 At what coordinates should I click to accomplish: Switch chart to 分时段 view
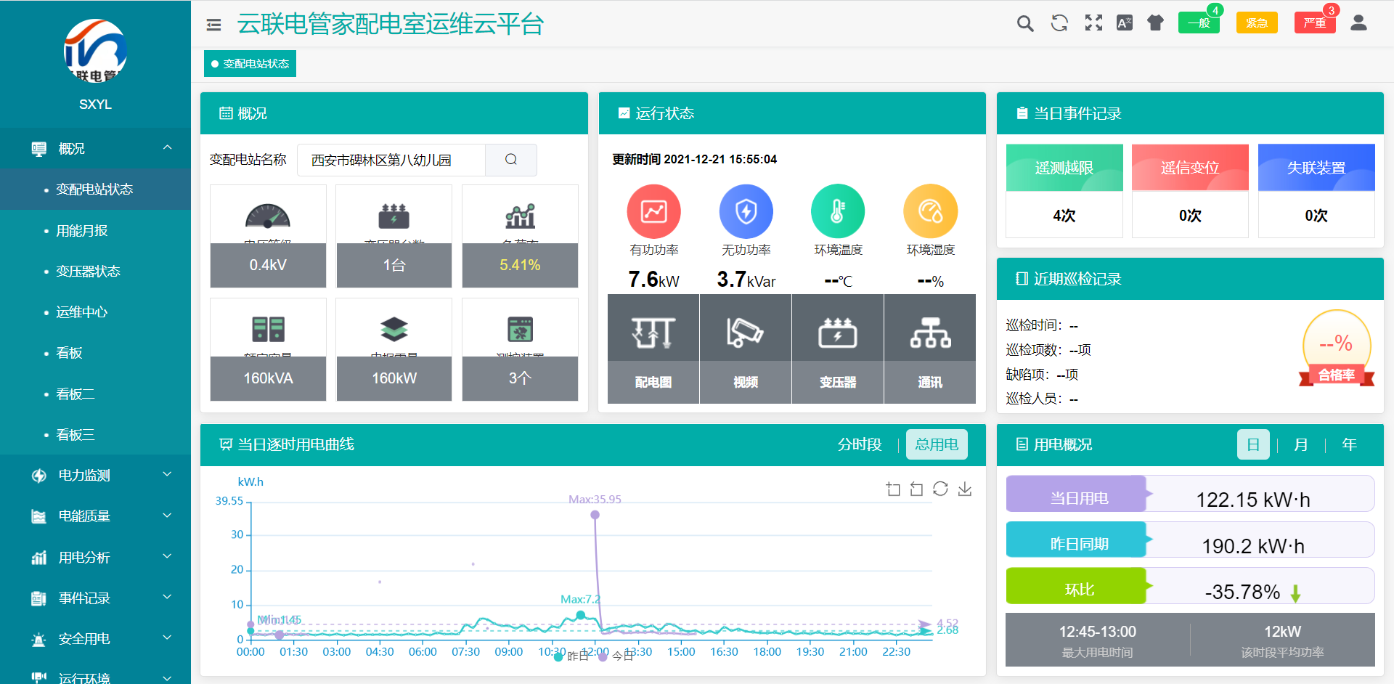tap(860, 444)
